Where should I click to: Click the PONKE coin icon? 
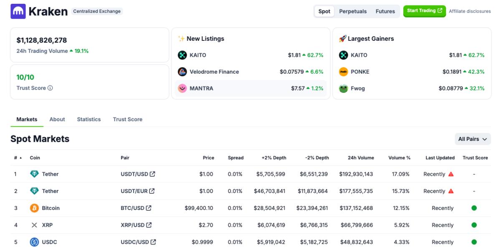coord(344,72)
